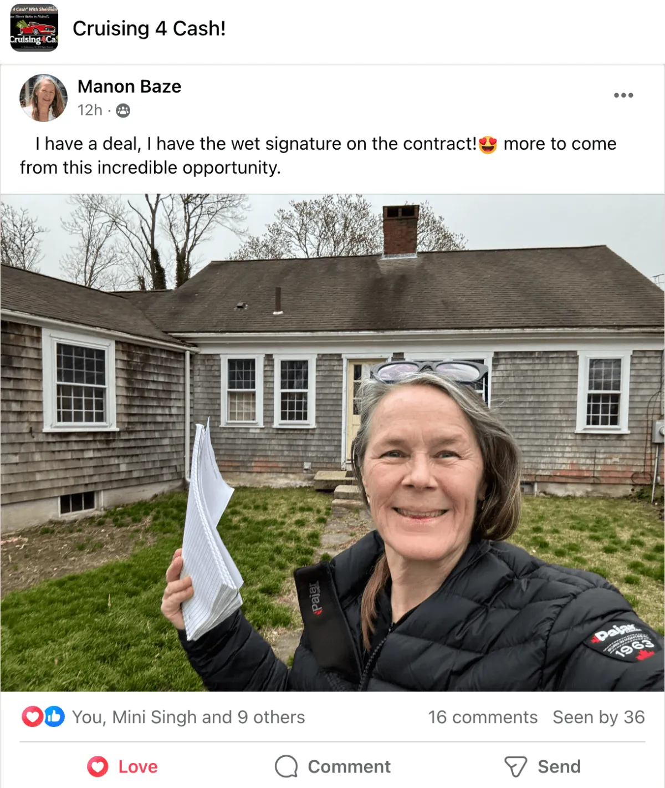
Task: Click the speech bubble comment icon
Action: pyautogui.click(x=287, y=766)
